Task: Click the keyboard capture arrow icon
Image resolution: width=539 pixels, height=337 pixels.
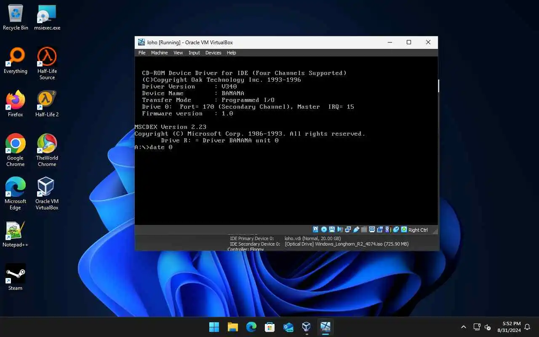Action: click(x=404, y=230)
